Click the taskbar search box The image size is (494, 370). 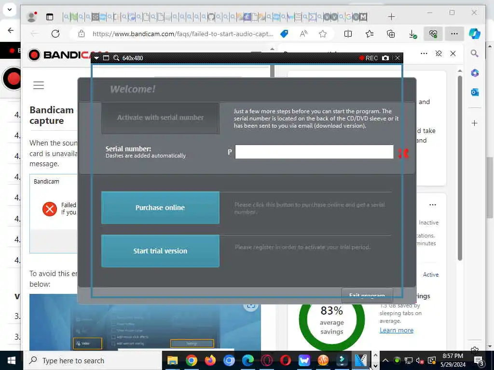click(x=92, y=360)
